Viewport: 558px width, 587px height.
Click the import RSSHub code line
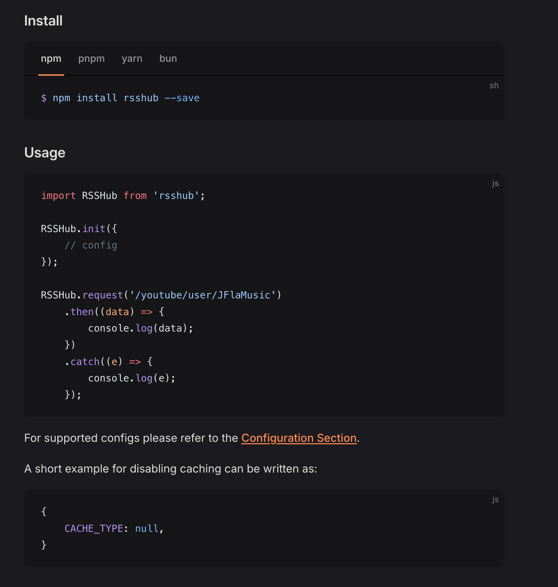coord(123,196)
